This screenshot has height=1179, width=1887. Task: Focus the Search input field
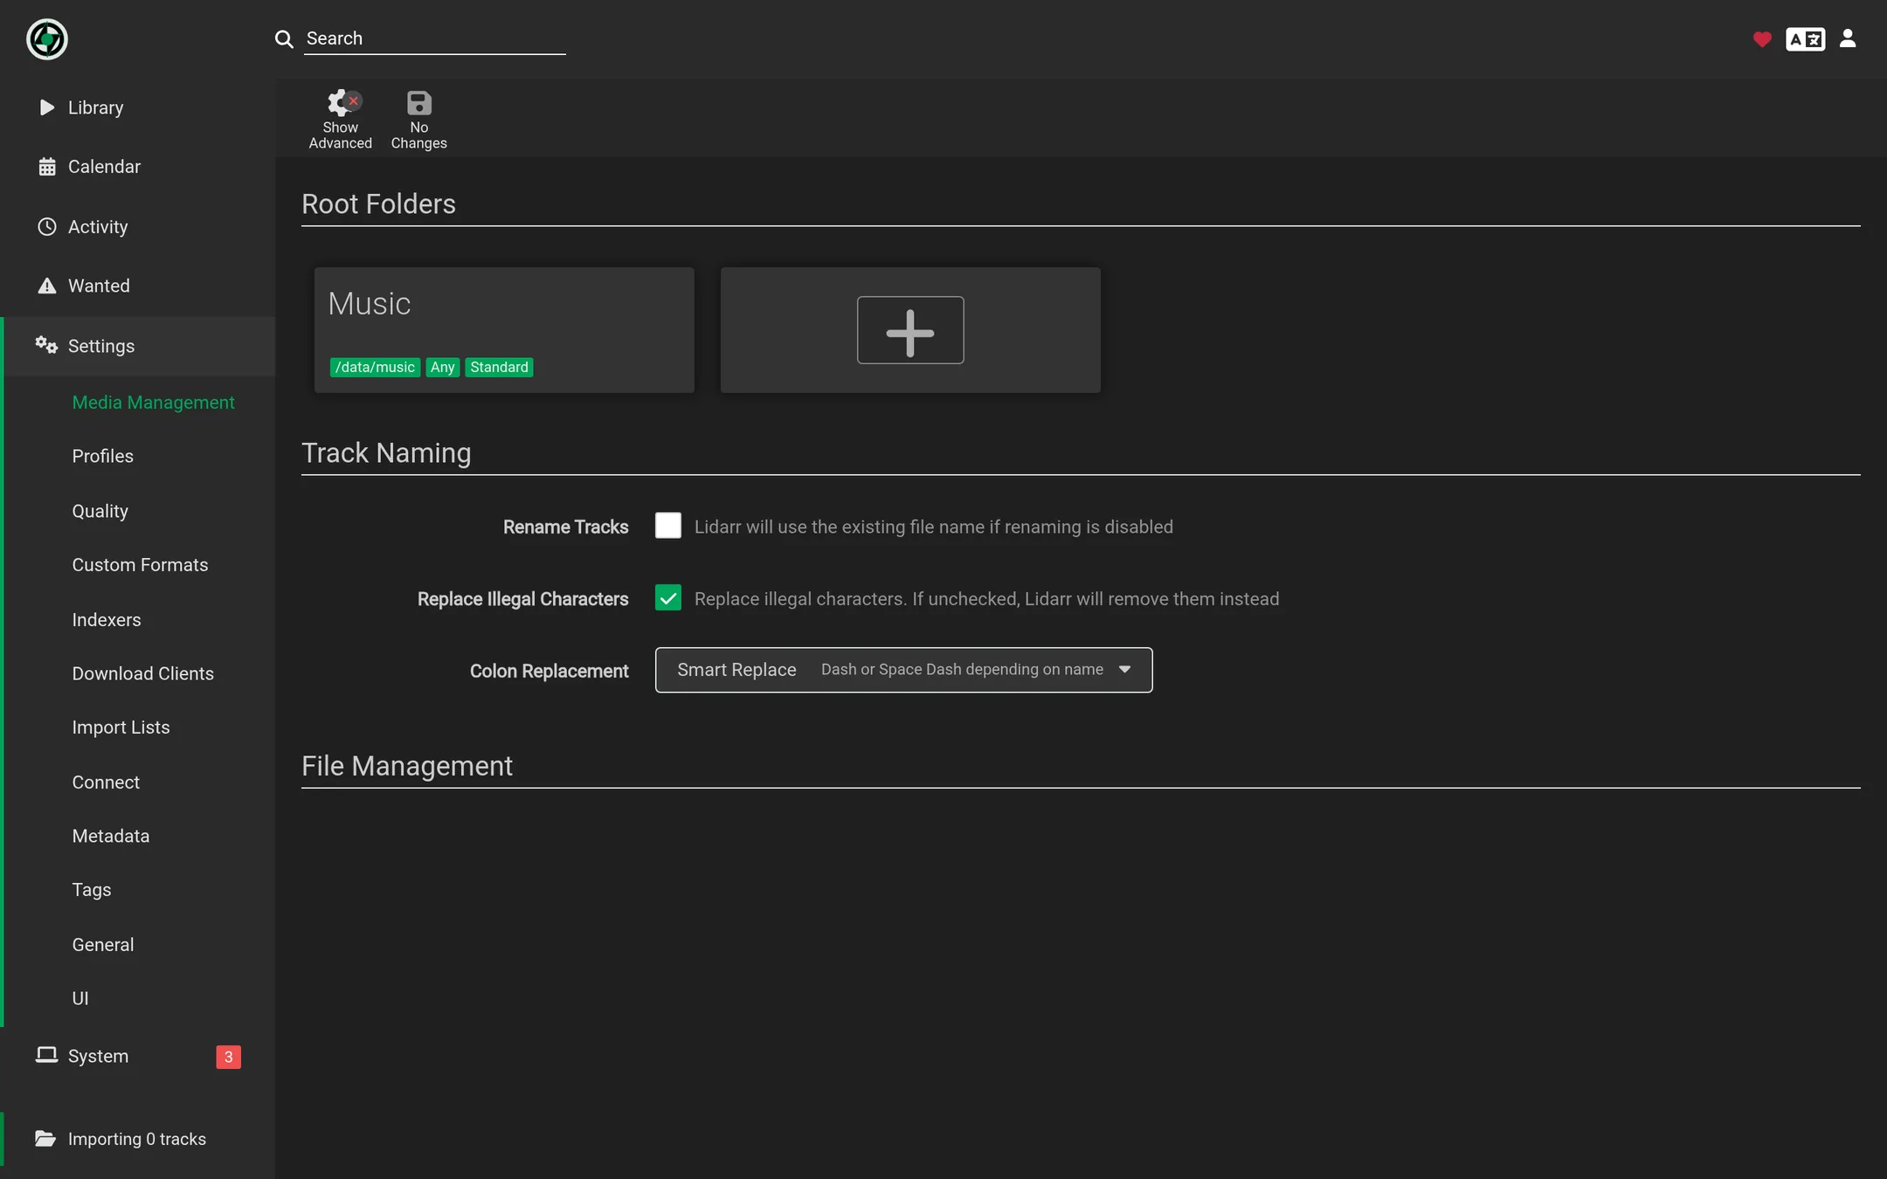(435, 39)
